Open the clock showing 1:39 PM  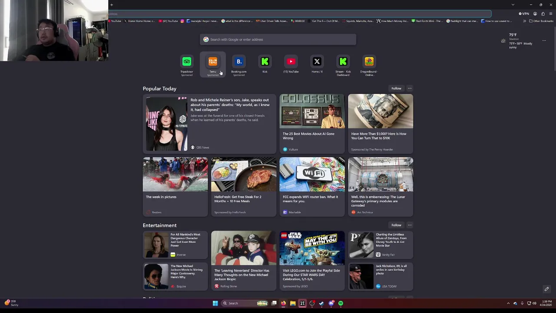[546, 303]
